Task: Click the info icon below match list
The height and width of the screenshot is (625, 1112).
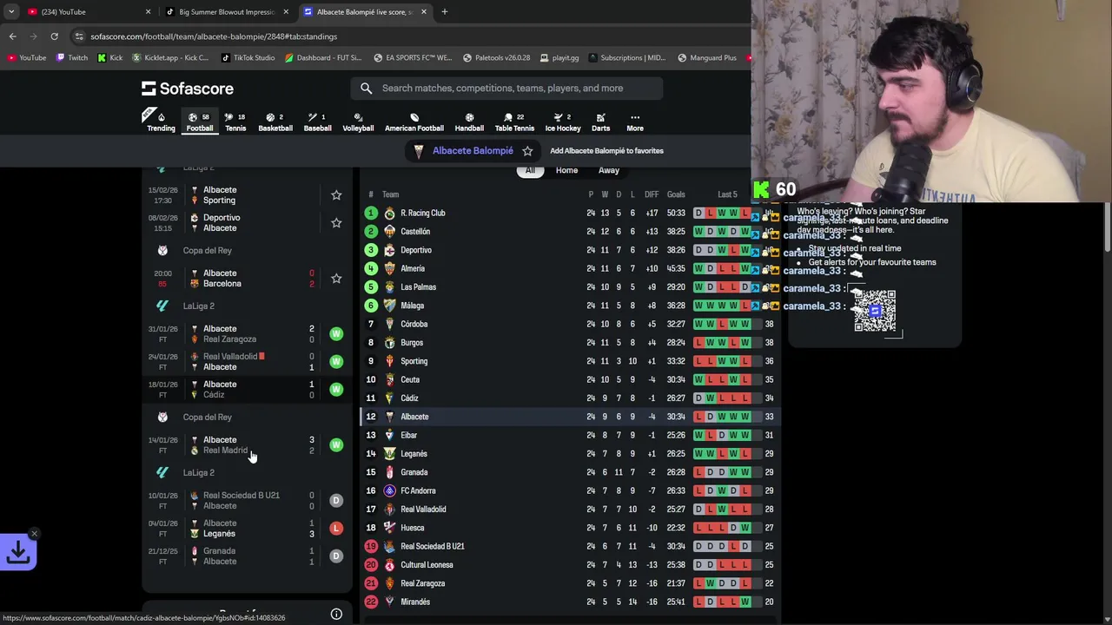Action: [x=336, y=615]
